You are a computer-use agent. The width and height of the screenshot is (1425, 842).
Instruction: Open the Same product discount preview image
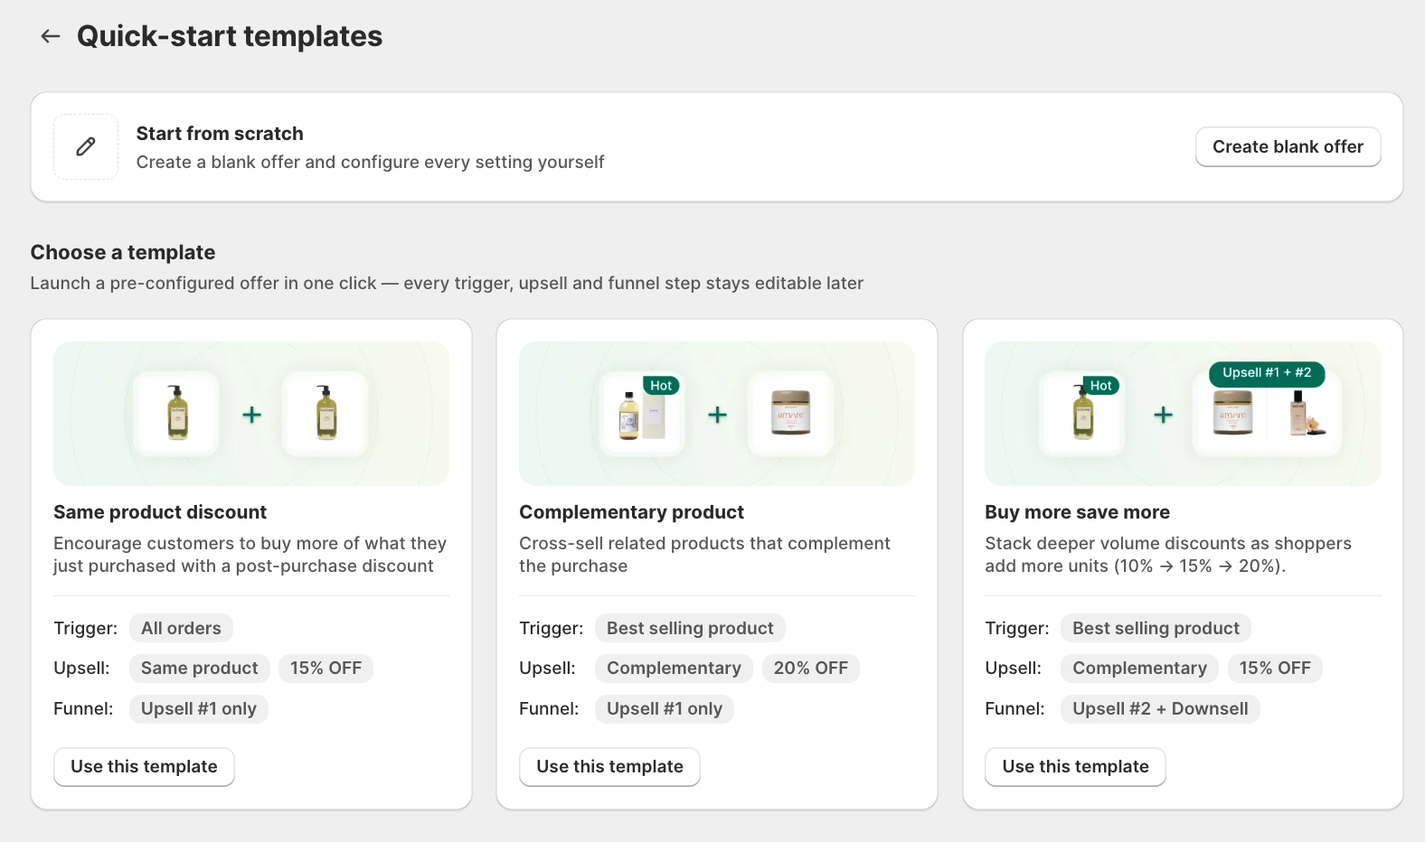(251, 414)
